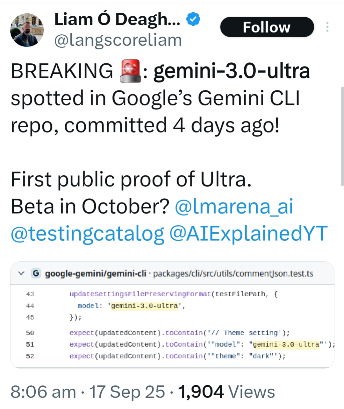This screenshot has width=344, height=409.
Task: Open the @lmarena_ai mention
Action: [234, 206]
